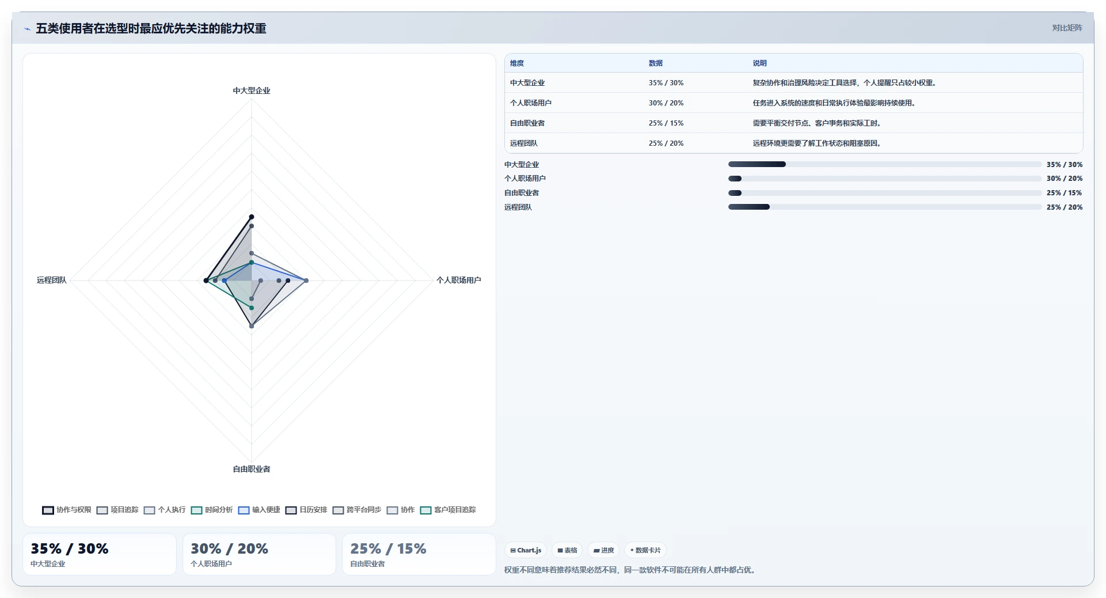1106x598 pixels.
Task: Hide the 跨平台同步 series
Action: pyautogui.click(x=357, y=510)
